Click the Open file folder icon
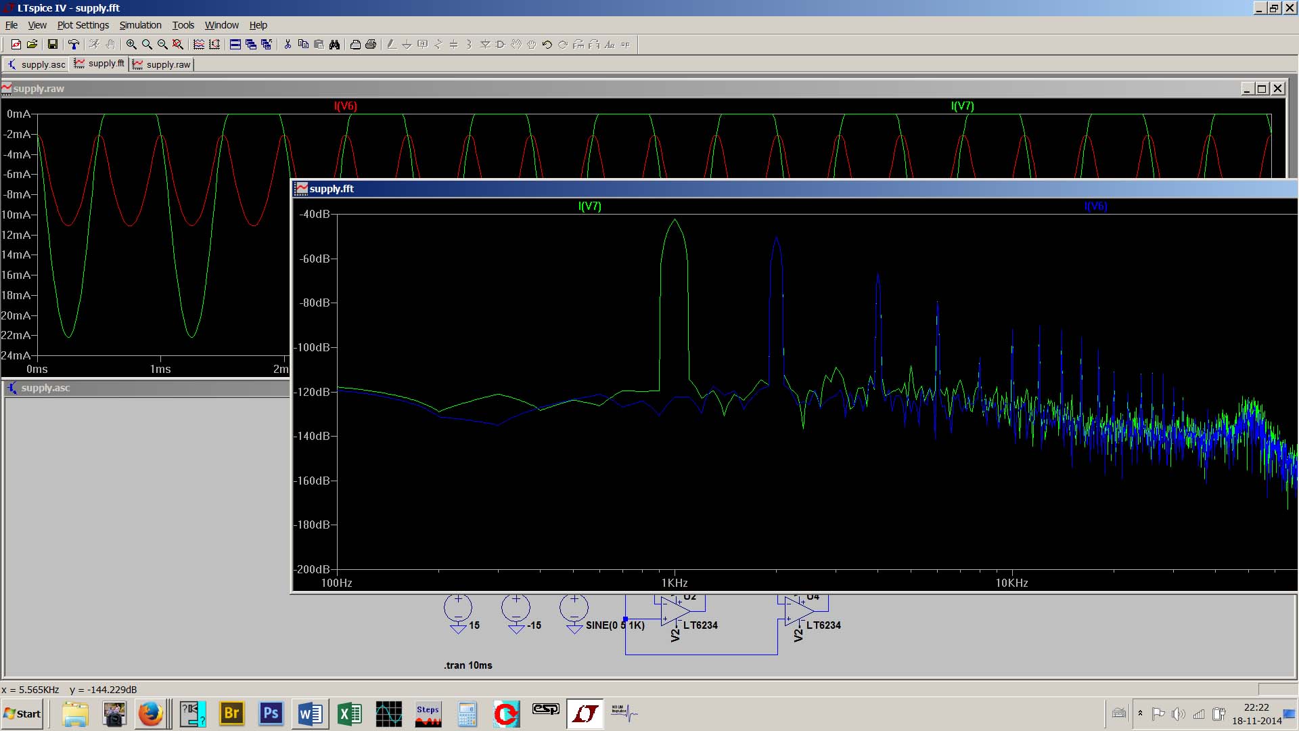The image size is (1299, 731). click(x=32, y=45)
